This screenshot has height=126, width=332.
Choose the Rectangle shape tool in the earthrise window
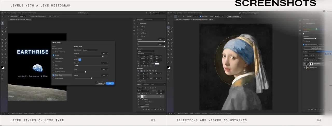pyautogui.click(x=5, y=57)
